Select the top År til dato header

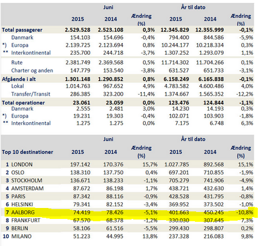tap(193, 7)
